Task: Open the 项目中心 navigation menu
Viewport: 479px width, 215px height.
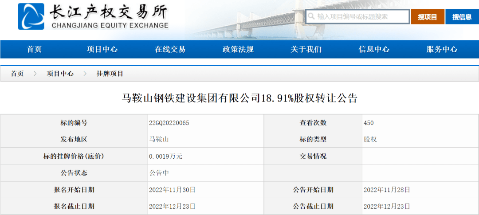Action: pos(102,50)
